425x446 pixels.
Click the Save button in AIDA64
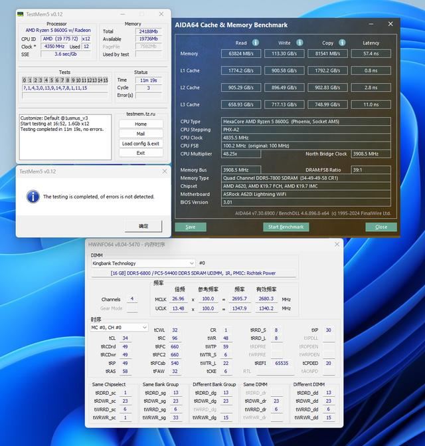pos(190,227)
